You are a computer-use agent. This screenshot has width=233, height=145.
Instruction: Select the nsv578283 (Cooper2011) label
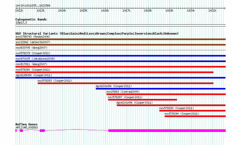click(x=55, y=81)
